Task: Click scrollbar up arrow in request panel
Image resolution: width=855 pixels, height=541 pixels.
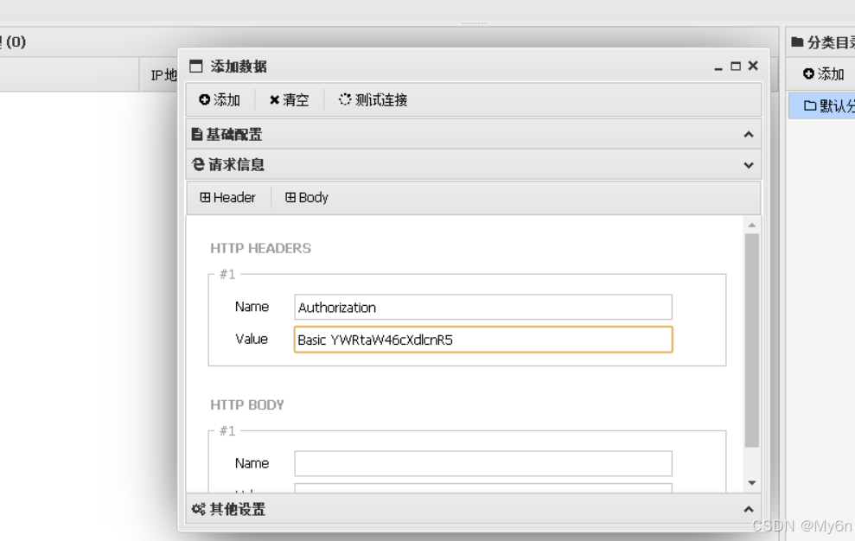Action: pos(752,226)
